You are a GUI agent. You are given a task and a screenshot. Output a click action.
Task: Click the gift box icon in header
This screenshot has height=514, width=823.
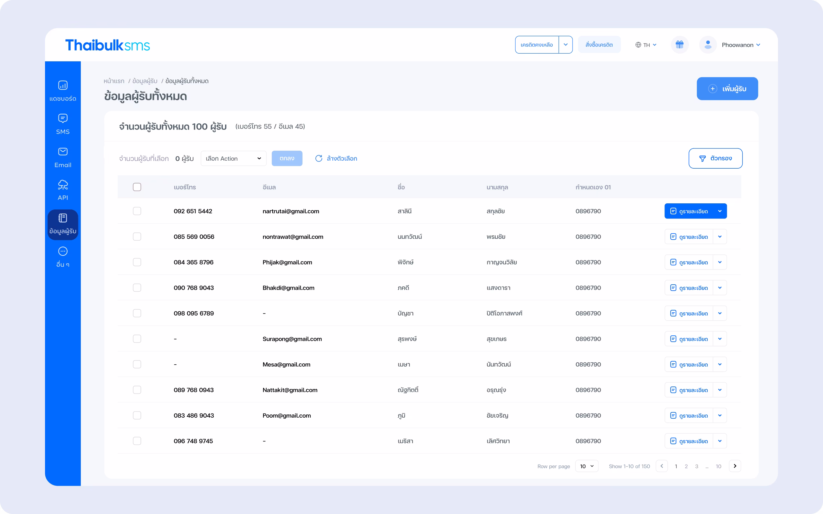pos(680,45)
